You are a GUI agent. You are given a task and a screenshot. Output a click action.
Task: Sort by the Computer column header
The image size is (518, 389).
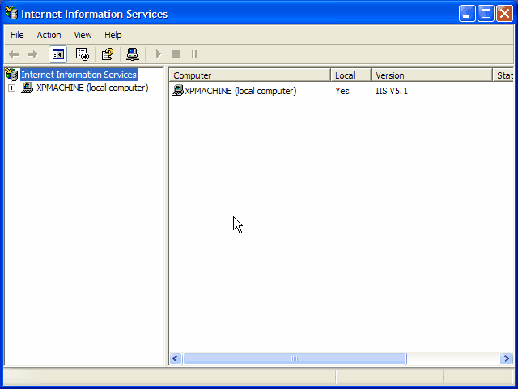(250, 75)
